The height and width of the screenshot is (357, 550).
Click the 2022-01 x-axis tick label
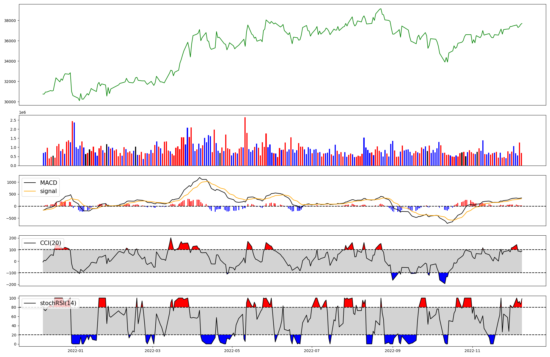(x=75, y=351)
